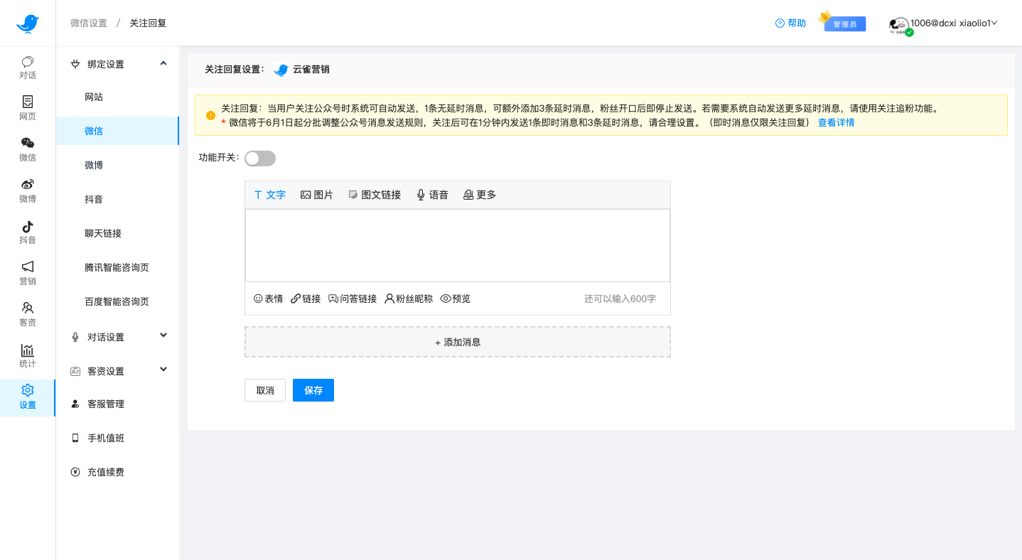This screenshot has height=560, width=1022.
Task: Enable the 功能开关 feature switch
Action: click(260, 158)
